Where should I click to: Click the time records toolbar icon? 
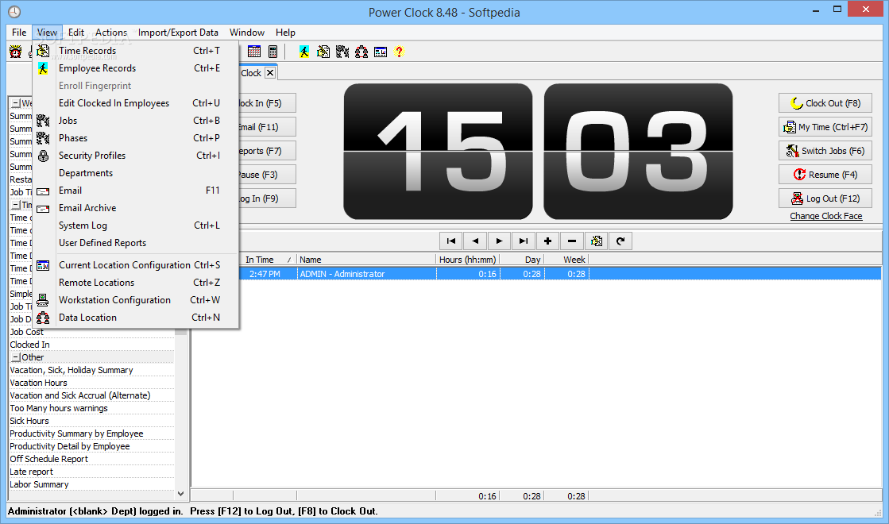[x=323, y=52]
